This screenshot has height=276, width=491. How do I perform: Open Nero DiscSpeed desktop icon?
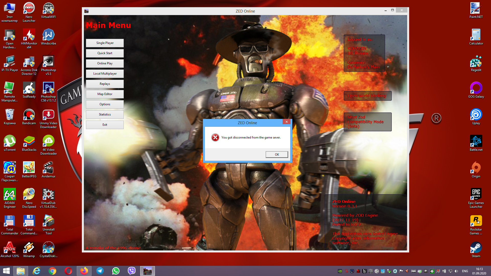[29, 198]
